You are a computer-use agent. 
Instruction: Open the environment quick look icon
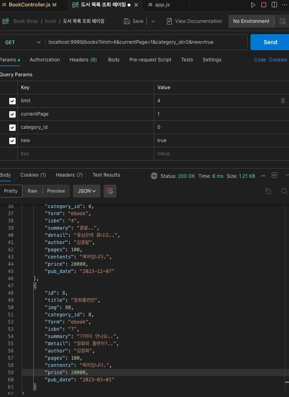coord(283,21)
